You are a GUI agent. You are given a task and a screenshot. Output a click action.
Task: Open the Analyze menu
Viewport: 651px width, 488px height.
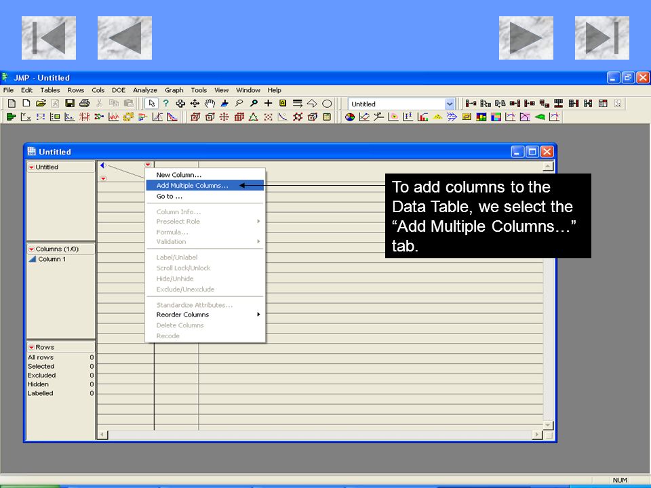[x=145, y=90]
